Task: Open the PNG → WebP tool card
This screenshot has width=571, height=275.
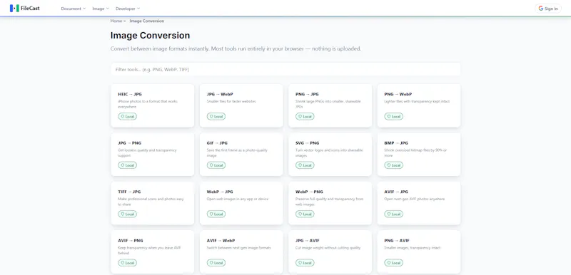Action: 419,105
